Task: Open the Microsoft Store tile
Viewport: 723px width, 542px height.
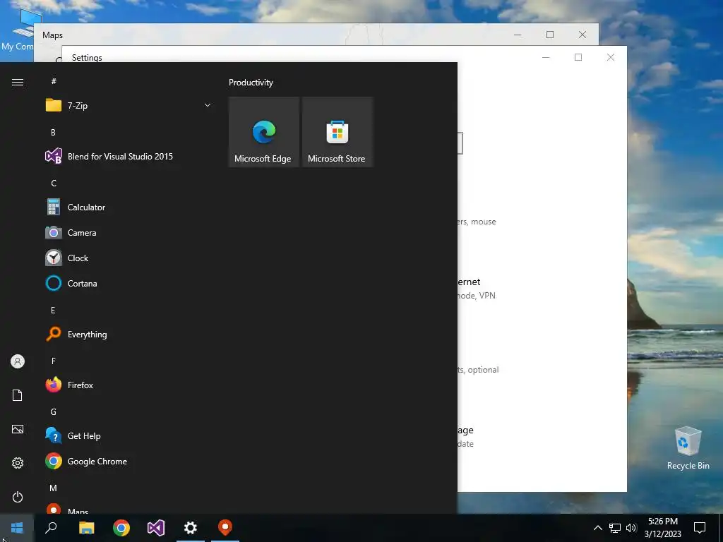Action: 337,132
